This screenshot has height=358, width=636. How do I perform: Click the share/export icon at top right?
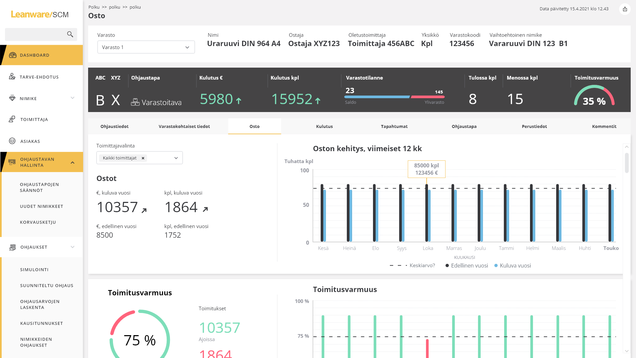coord(625,9)
